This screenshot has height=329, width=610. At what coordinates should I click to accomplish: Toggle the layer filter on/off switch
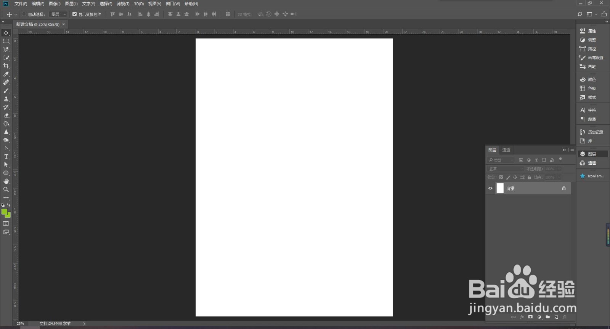pyautogui.click(x=560, y=160)
